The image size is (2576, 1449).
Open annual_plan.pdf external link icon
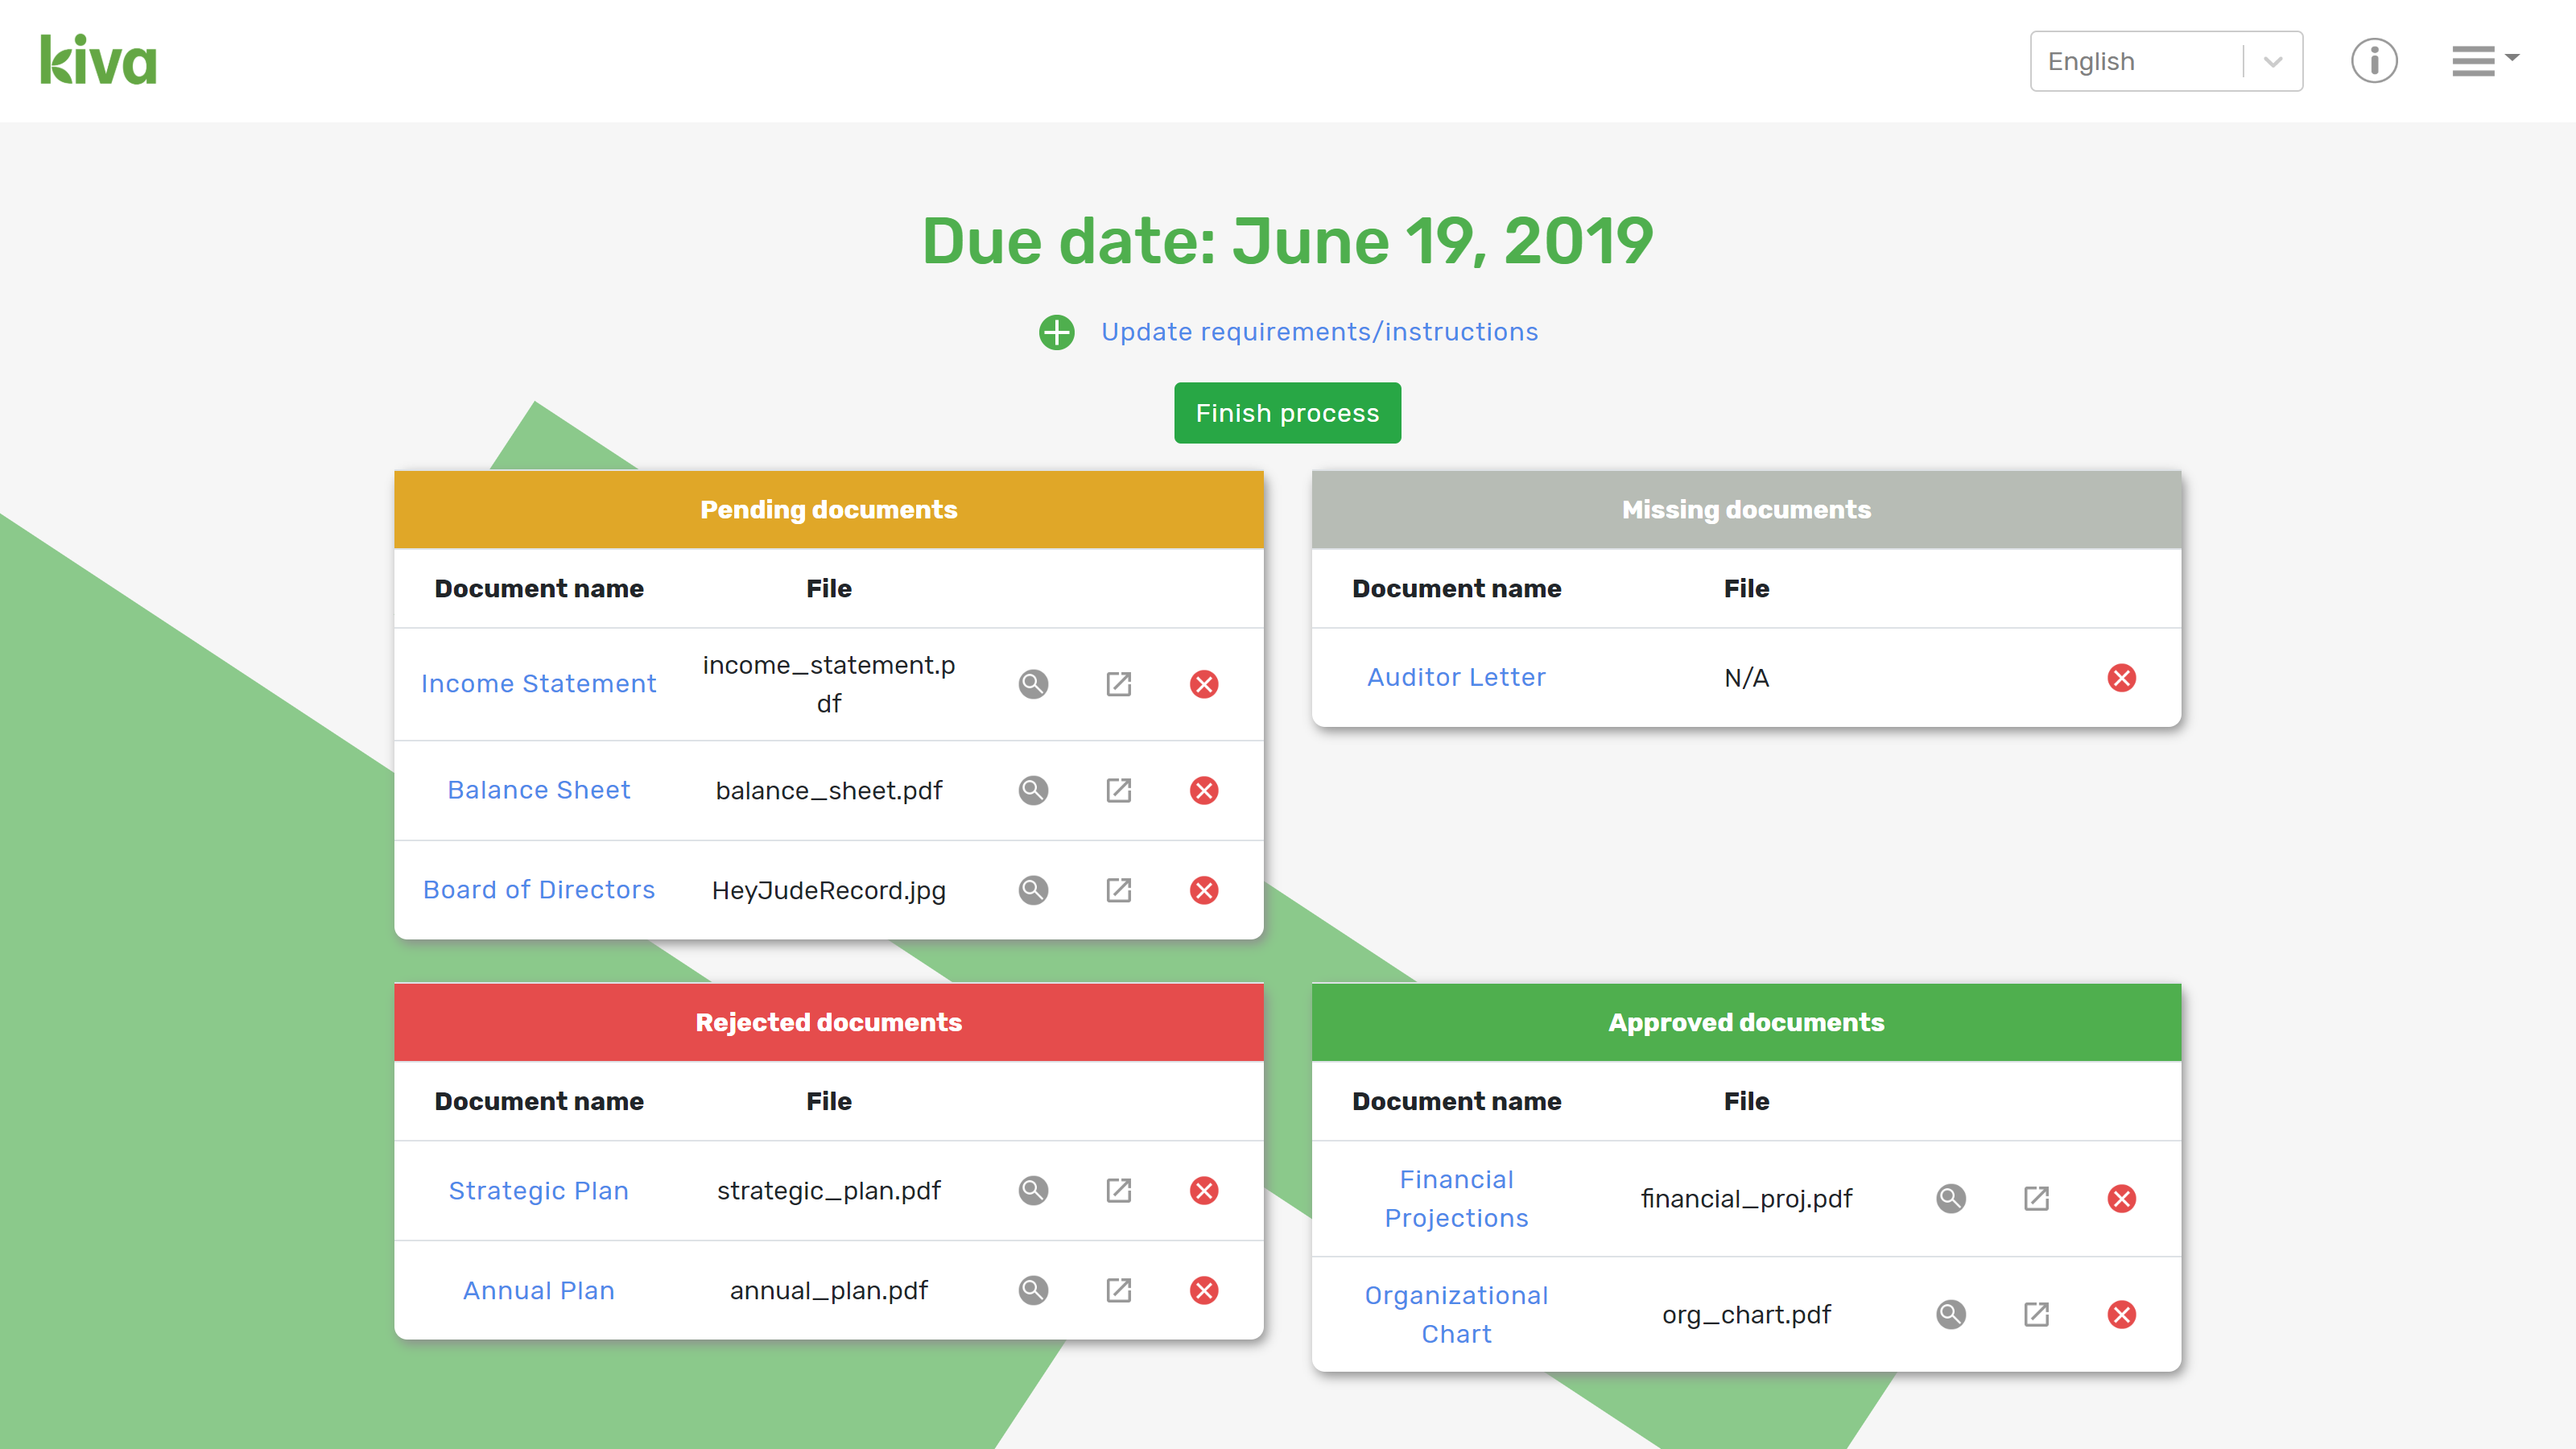point(1118,1290)
